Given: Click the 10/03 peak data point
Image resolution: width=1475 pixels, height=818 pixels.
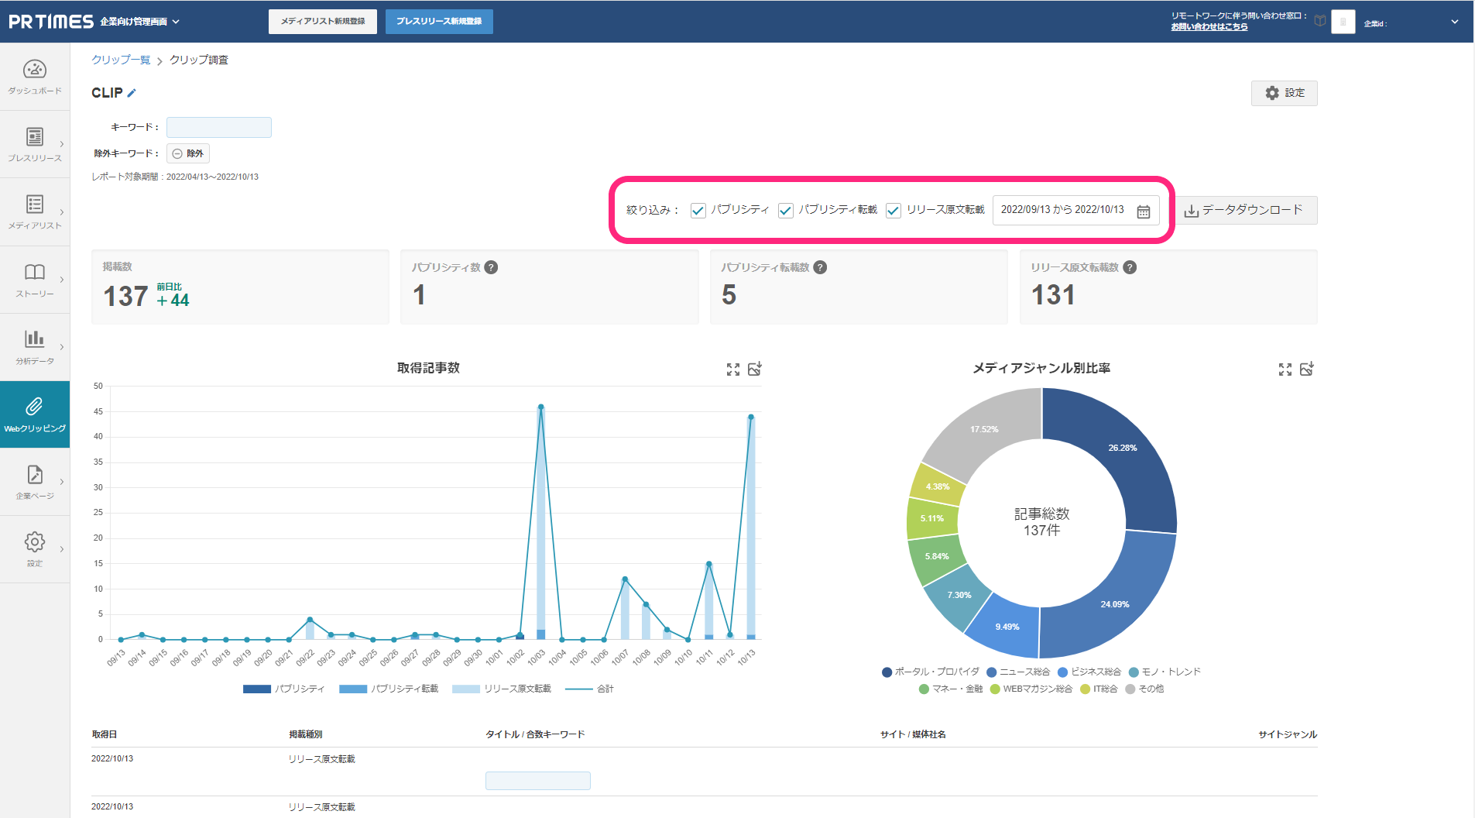Looking at the screenshot, I should coord(540,407).
